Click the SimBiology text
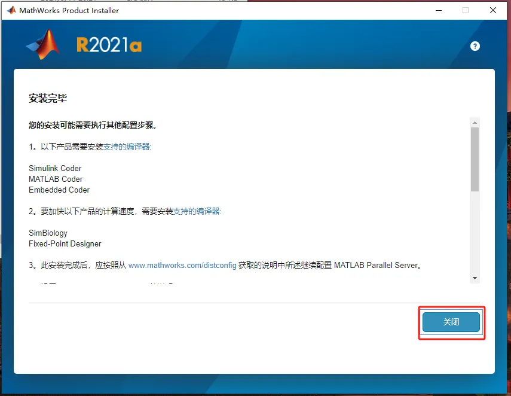The height and width of the screenshot is (396, 511). click(48, 233)
